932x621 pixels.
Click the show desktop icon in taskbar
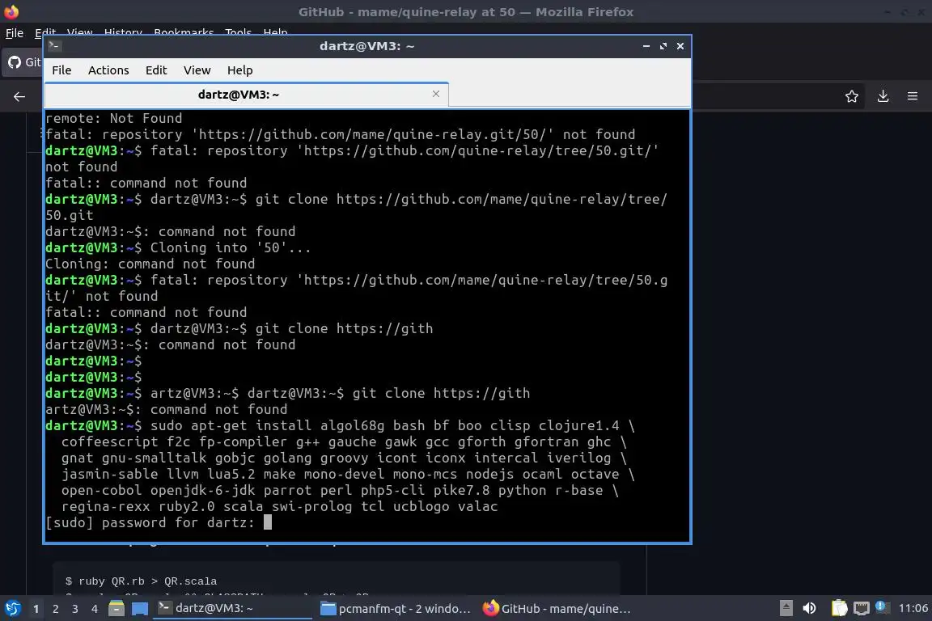tap(140, 608)
